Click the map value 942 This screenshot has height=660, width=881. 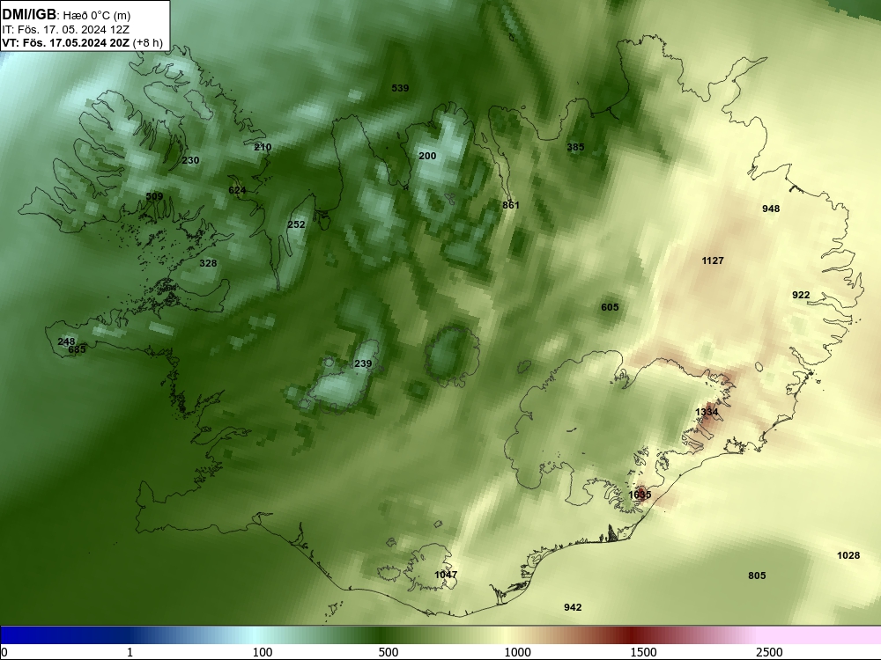pyautogui.click(x=573, y=607)
